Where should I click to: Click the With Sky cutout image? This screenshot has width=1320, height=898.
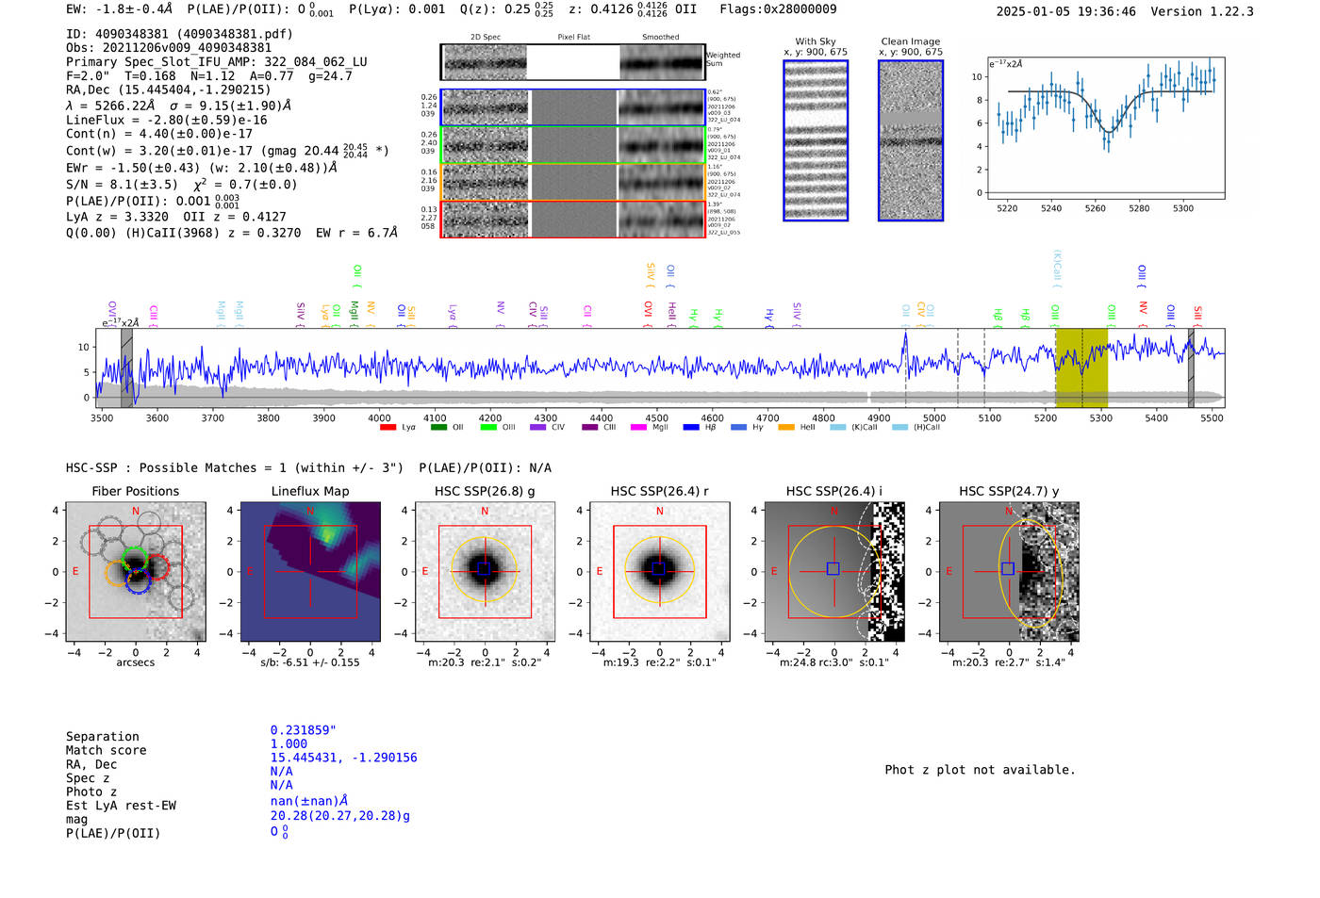point(816,140)
